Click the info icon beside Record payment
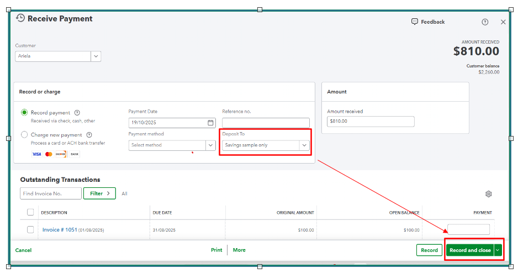Image resolution: width=518 pixels, height=273 pixels. point(77,113)
